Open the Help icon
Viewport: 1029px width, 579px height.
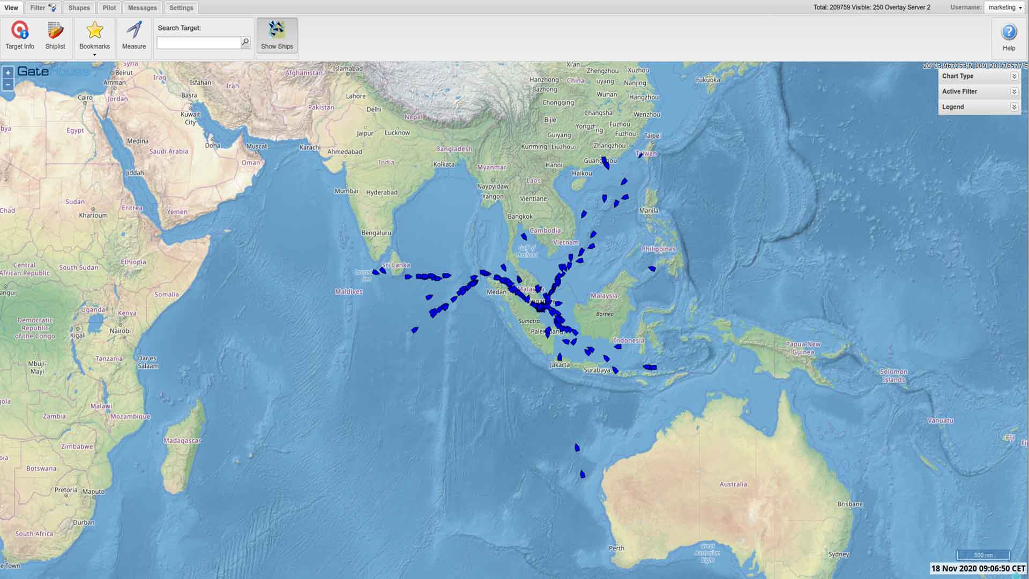pyautogui.click(x=1009, y=37)
